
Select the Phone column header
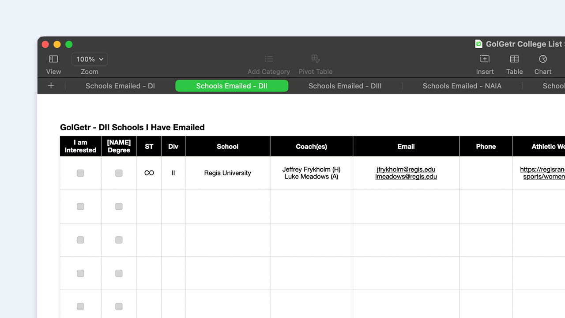coord(486,146)
